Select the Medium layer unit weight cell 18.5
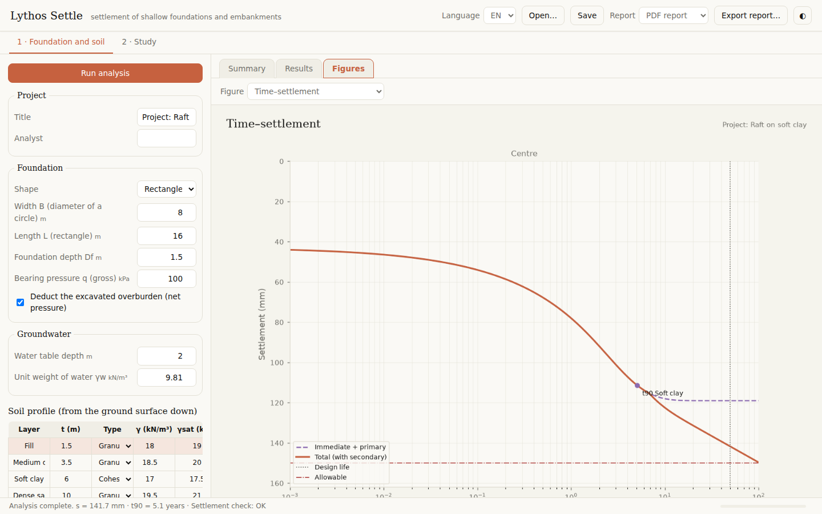822x514 pixels. (x=155, y=463)
